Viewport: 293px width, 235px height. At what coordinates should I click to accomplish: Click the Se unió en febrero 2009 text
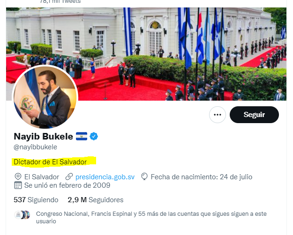point(67,185)
